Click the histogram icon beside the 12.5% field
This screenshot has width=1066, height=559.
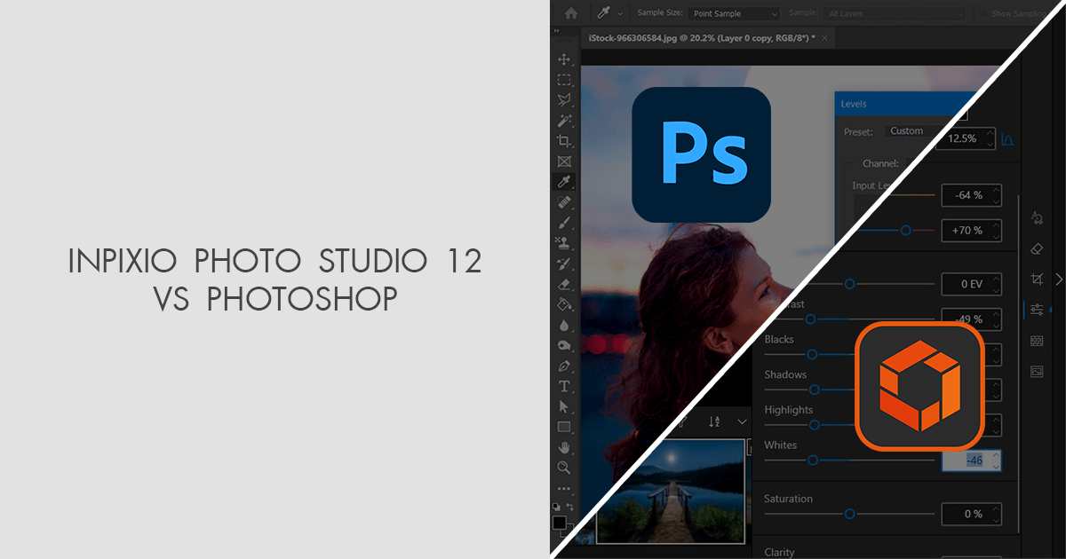click(x=1009, y=138)
